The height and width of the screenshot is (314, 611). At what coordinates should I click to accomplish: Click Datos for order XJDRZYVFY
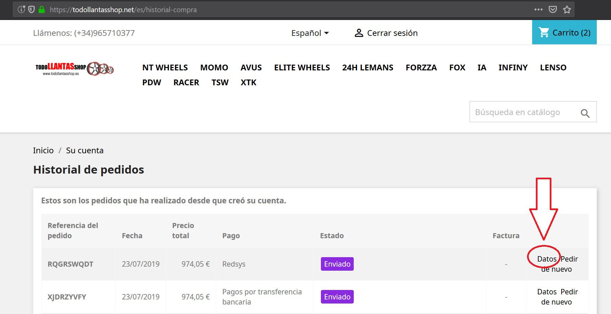[x=546, y=292]
